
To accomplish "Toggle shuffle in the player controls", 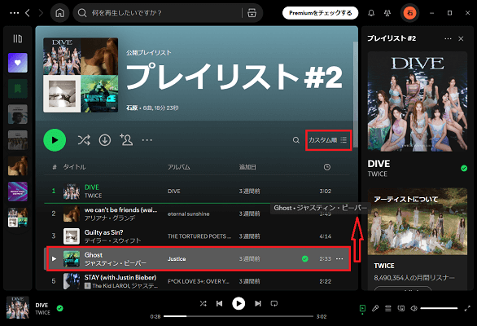I will (x=203, y=303).
